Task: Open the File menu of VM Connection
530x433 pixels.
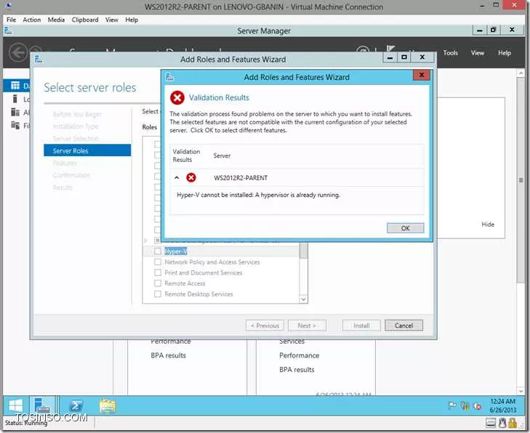Action: (11, 20)
